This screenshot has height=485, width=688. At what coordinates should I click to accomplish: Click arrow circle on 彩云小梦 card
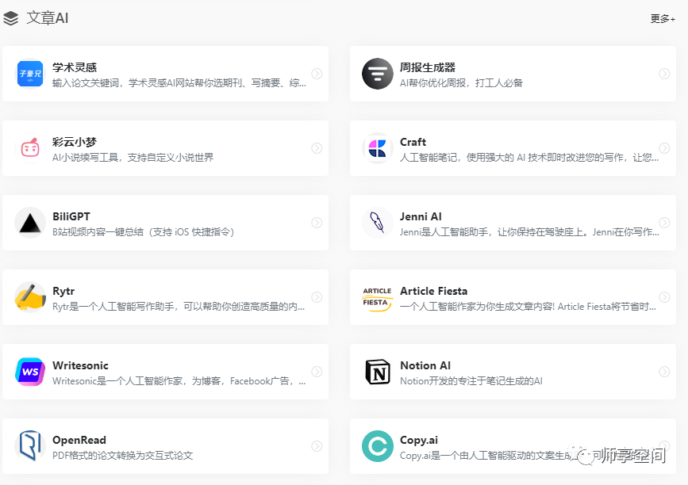coord(317,148)
